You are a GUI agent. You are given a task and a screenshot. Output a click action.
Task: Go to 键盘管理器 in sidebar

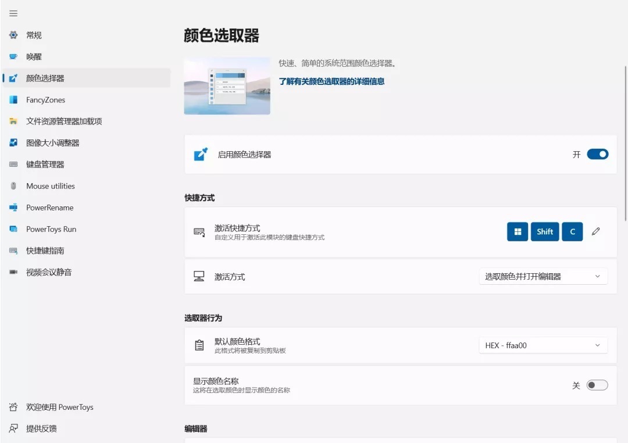click(x=45, y=165)
